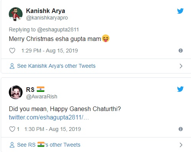The image size is (191, 152).
Task: Like the RS tweet with heart icon
Action: [x=12, y=129]
